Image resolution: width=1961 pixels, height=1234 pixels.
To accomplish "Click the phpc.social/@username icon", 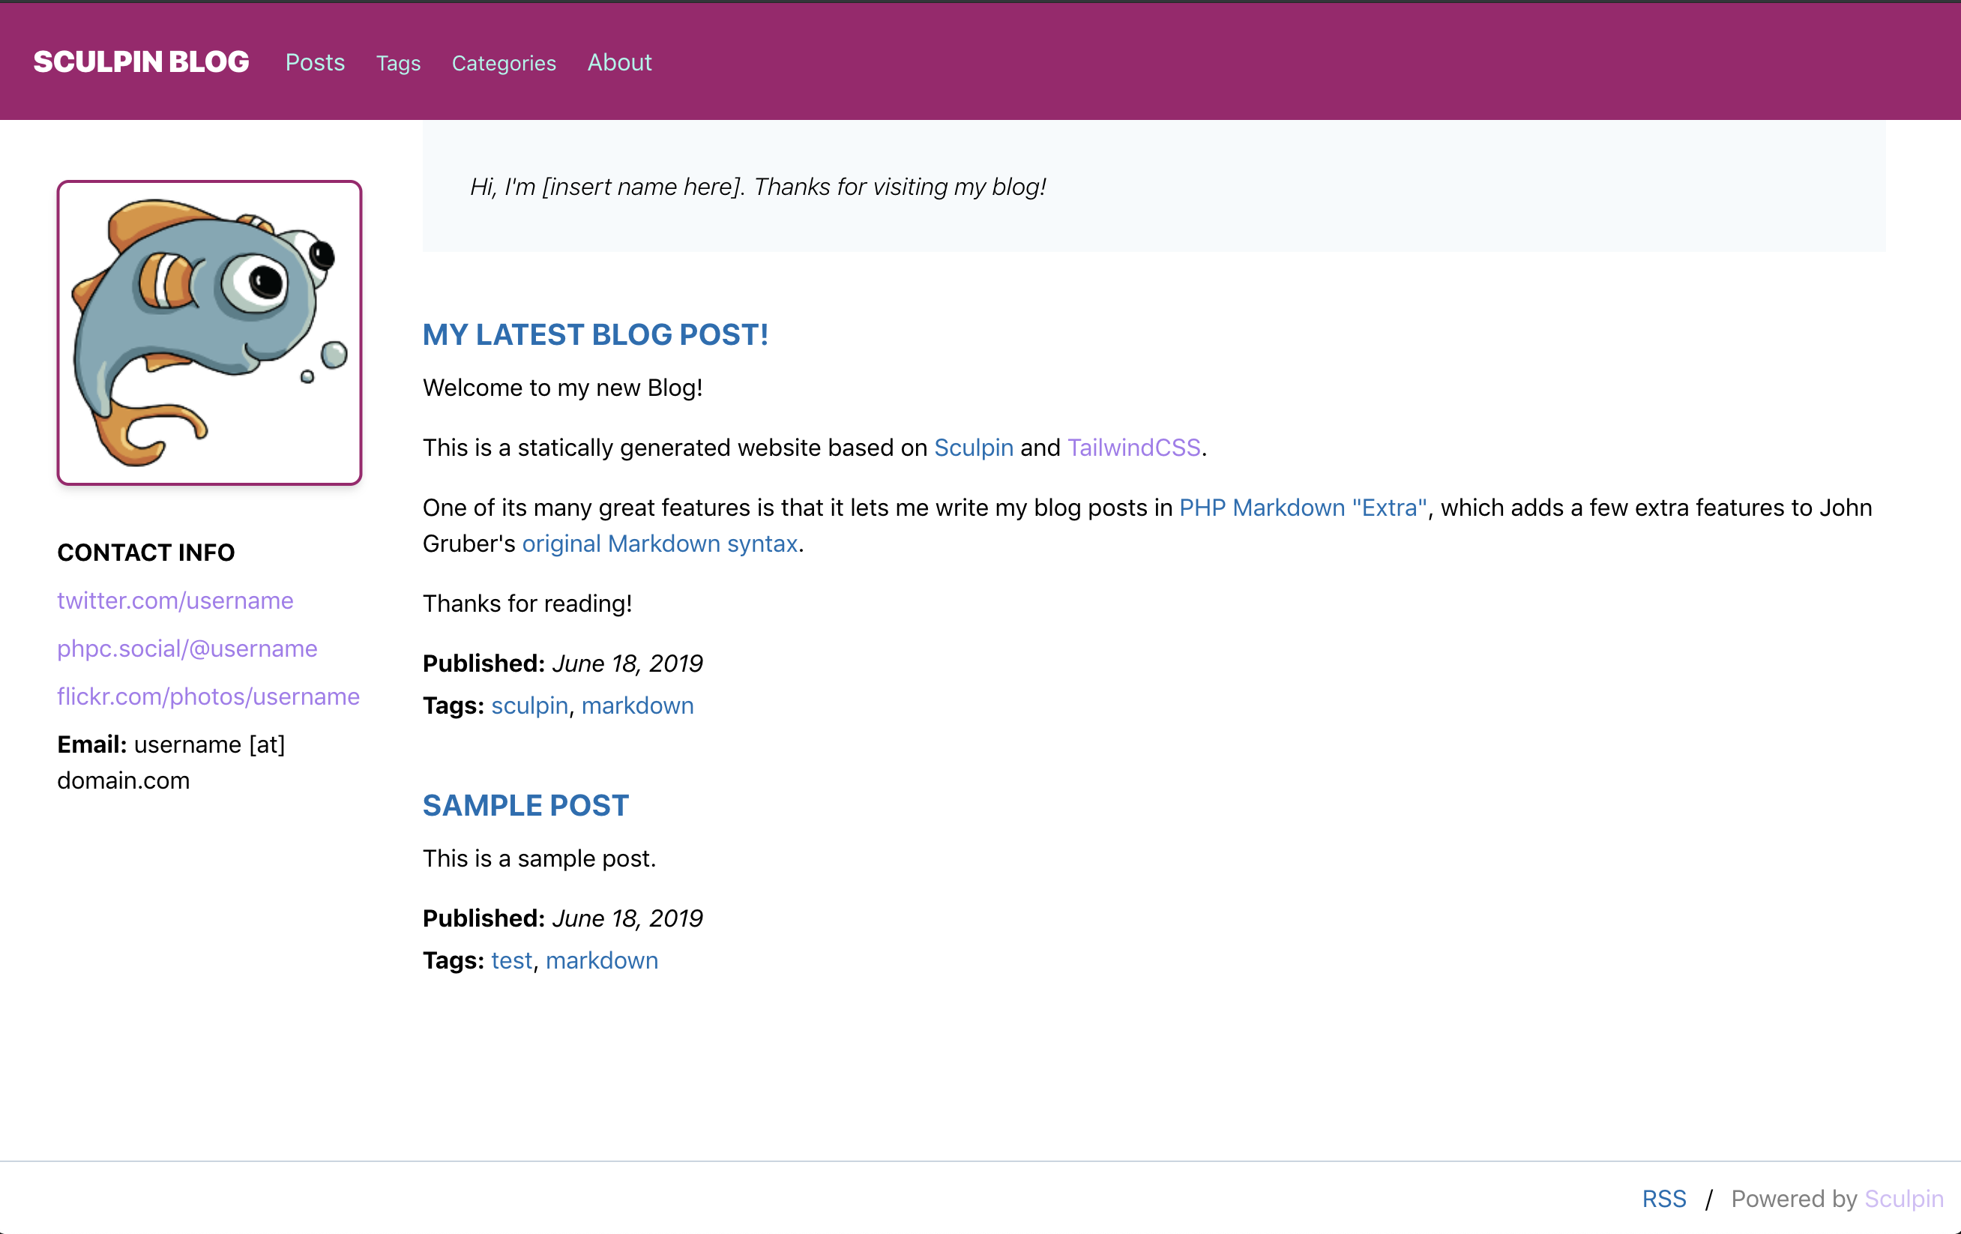I will click(x=186, y=647).
